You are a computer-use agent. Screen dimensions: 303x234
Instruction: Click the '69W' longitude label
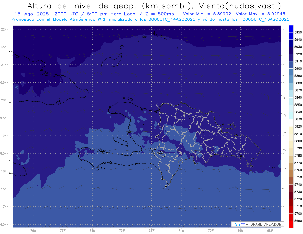[240, 231]
